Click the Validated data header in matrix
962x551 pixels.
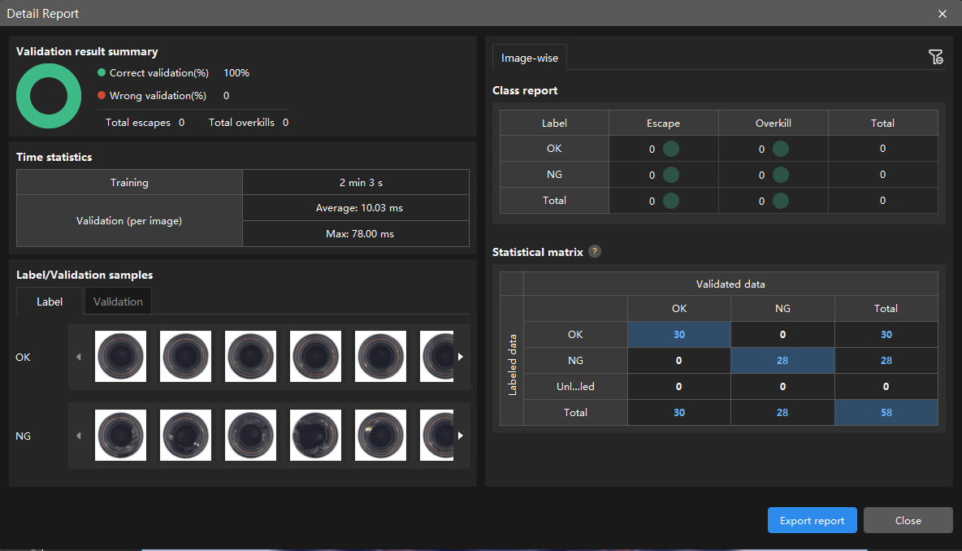point(730,284)
